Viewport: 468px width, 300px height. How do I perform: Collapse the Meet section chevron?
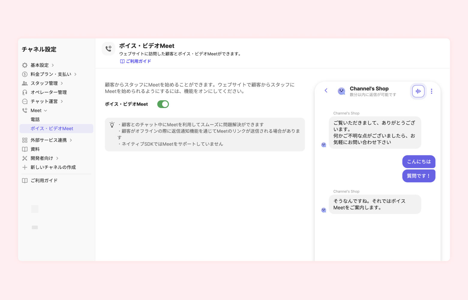(46, 111)
